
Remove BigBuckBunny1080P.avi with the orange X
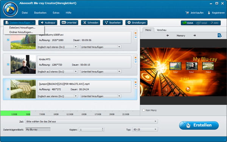click(x=136, y=33)
